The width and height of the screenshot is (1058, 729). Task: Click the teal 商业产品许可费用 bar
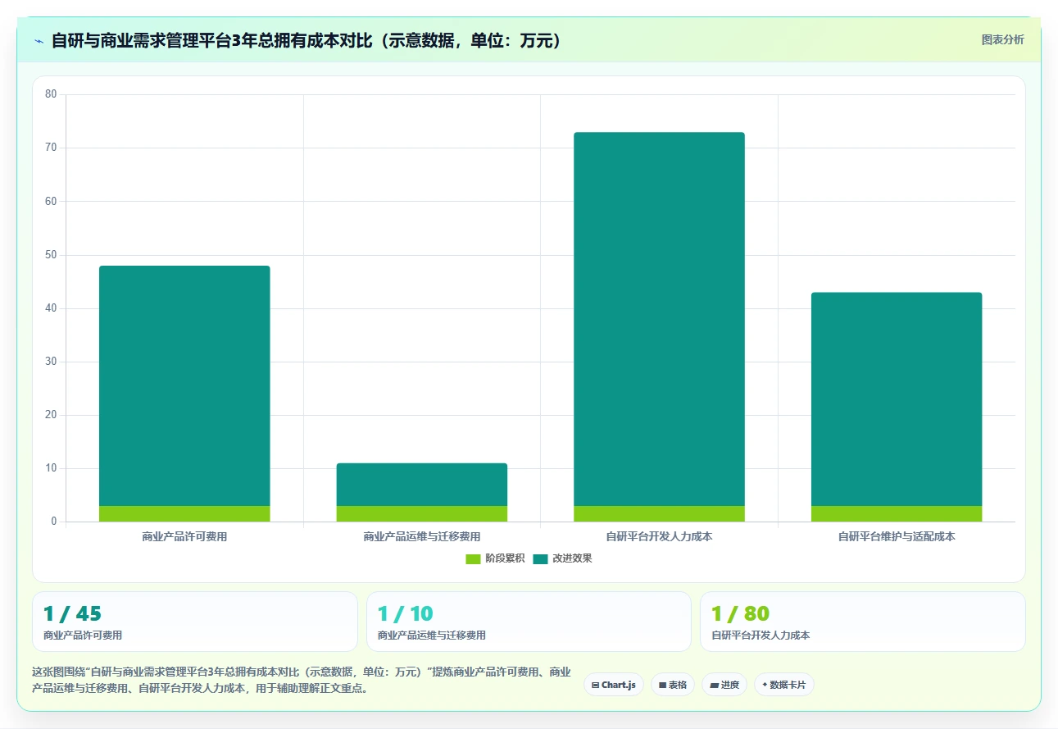184,385
